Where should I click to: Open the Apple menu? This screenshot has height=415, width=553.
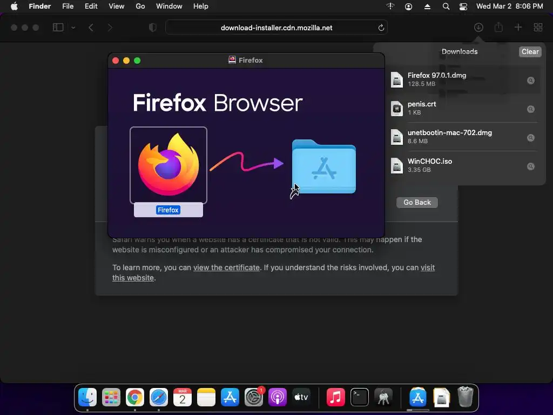click(14, 6)
